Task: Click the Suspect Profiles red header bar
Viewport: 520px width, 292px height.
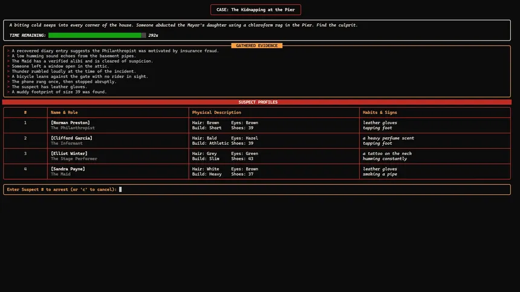Action: (257, 102)
